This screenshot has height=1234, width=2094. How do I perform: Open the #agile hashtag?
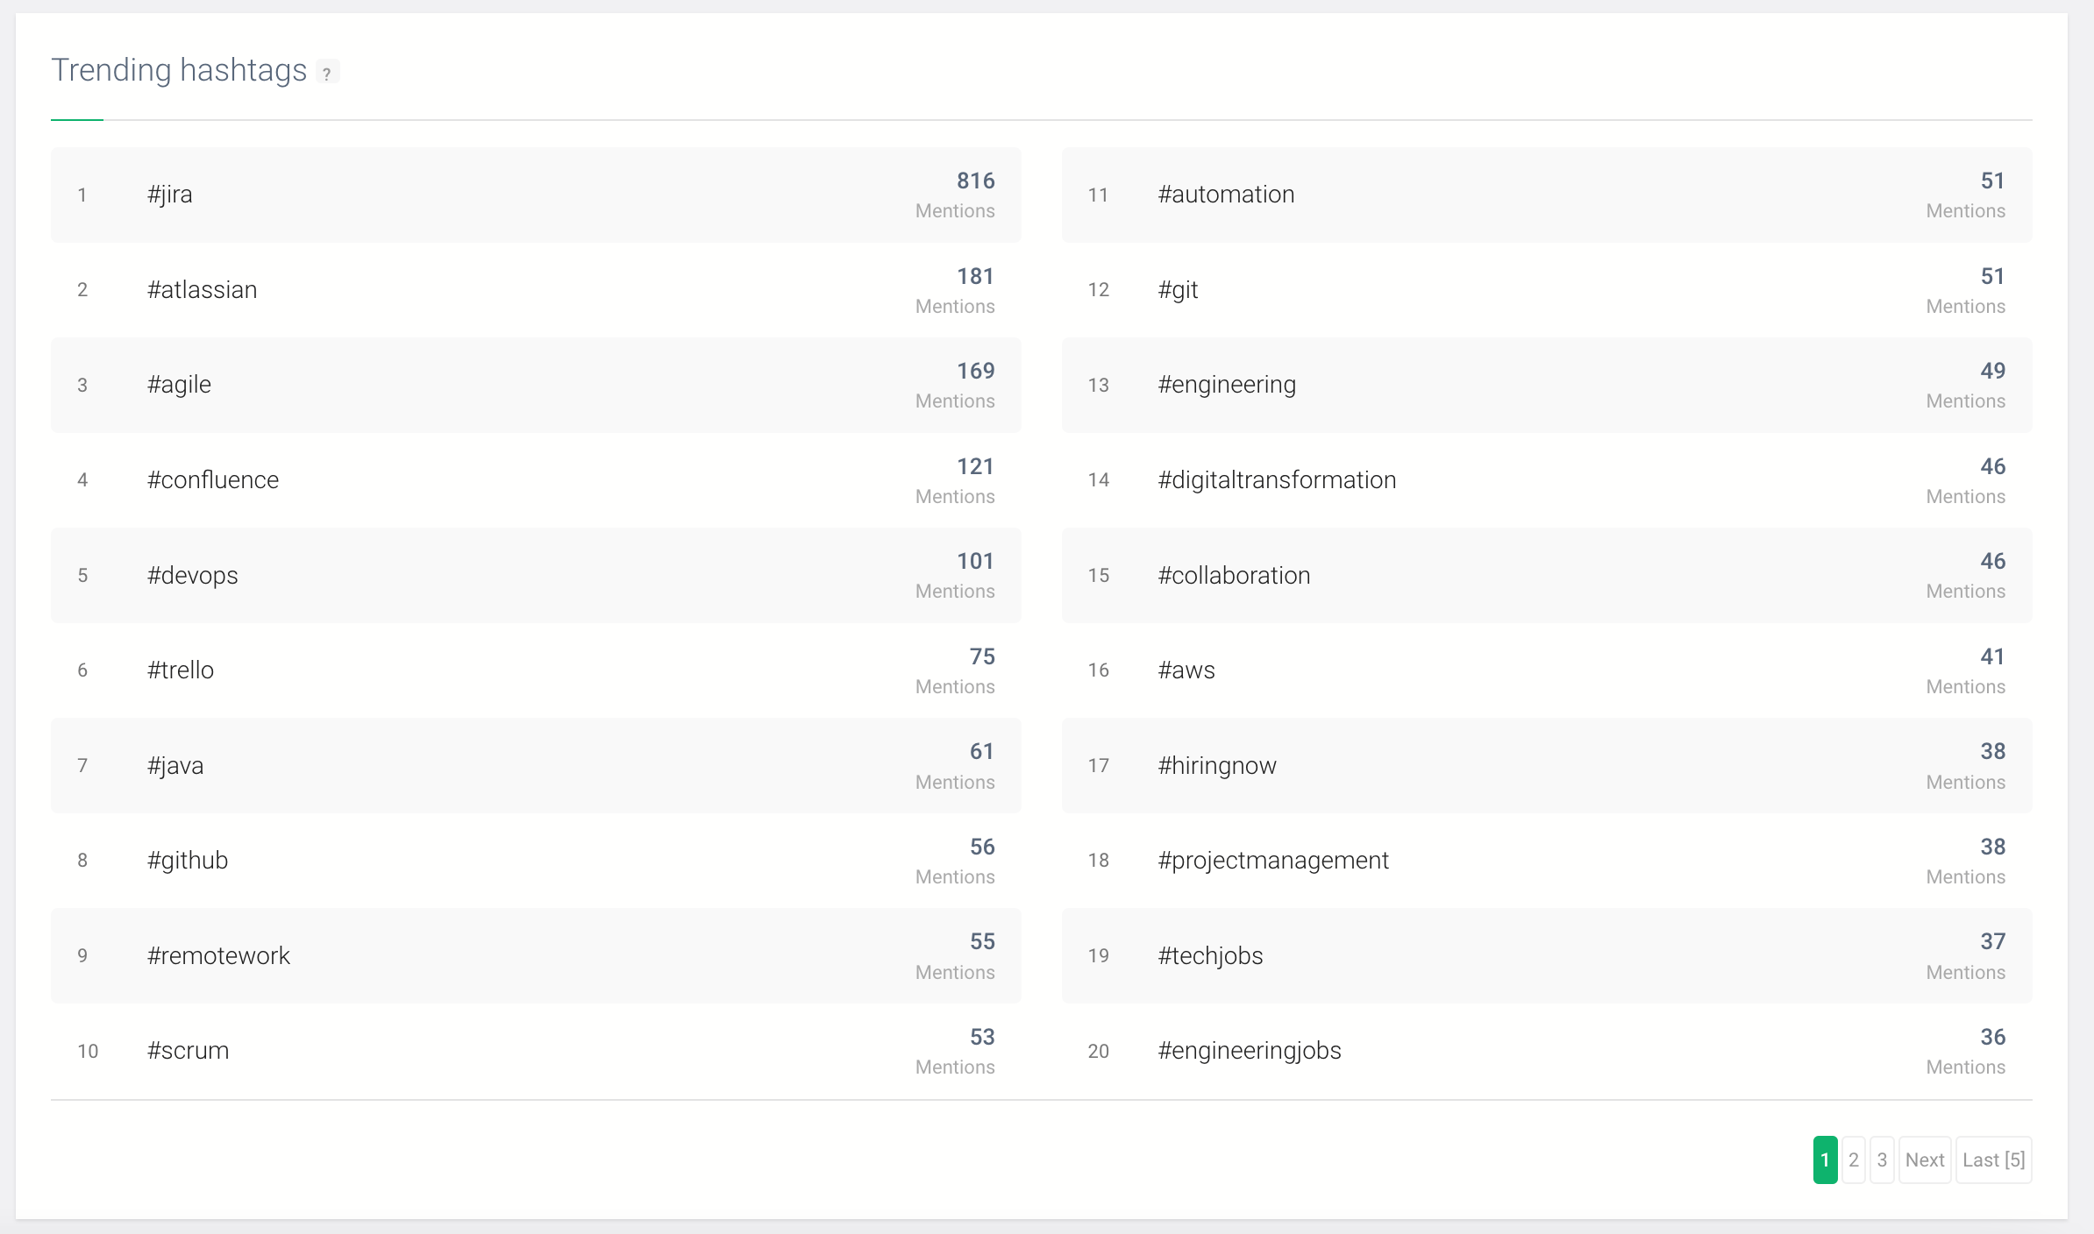(180, 385)
